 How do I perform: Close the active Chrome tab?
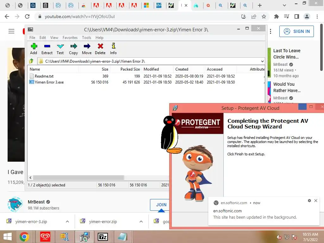pyautogui.click(x=186, y=5)
